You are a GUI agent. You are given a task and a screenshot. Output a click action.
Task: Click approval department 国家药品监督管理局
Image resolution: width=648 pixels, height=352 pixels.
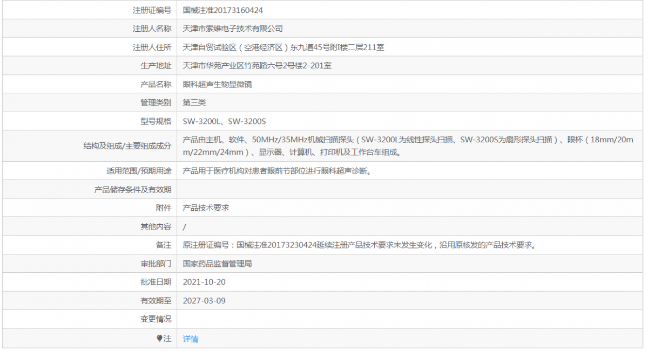[x=217, y=264]
